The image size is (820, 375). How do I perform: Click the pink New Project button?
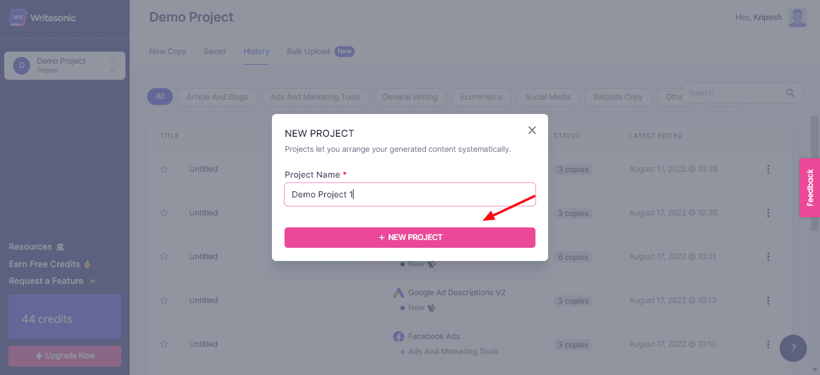(x=409, y=238)
